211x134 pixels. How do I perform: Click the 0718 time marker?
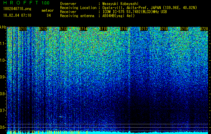(x=164, y=29)
